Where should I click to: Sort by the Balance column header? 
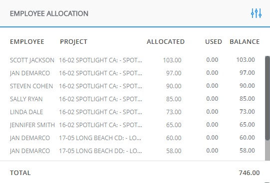(245, 41)
